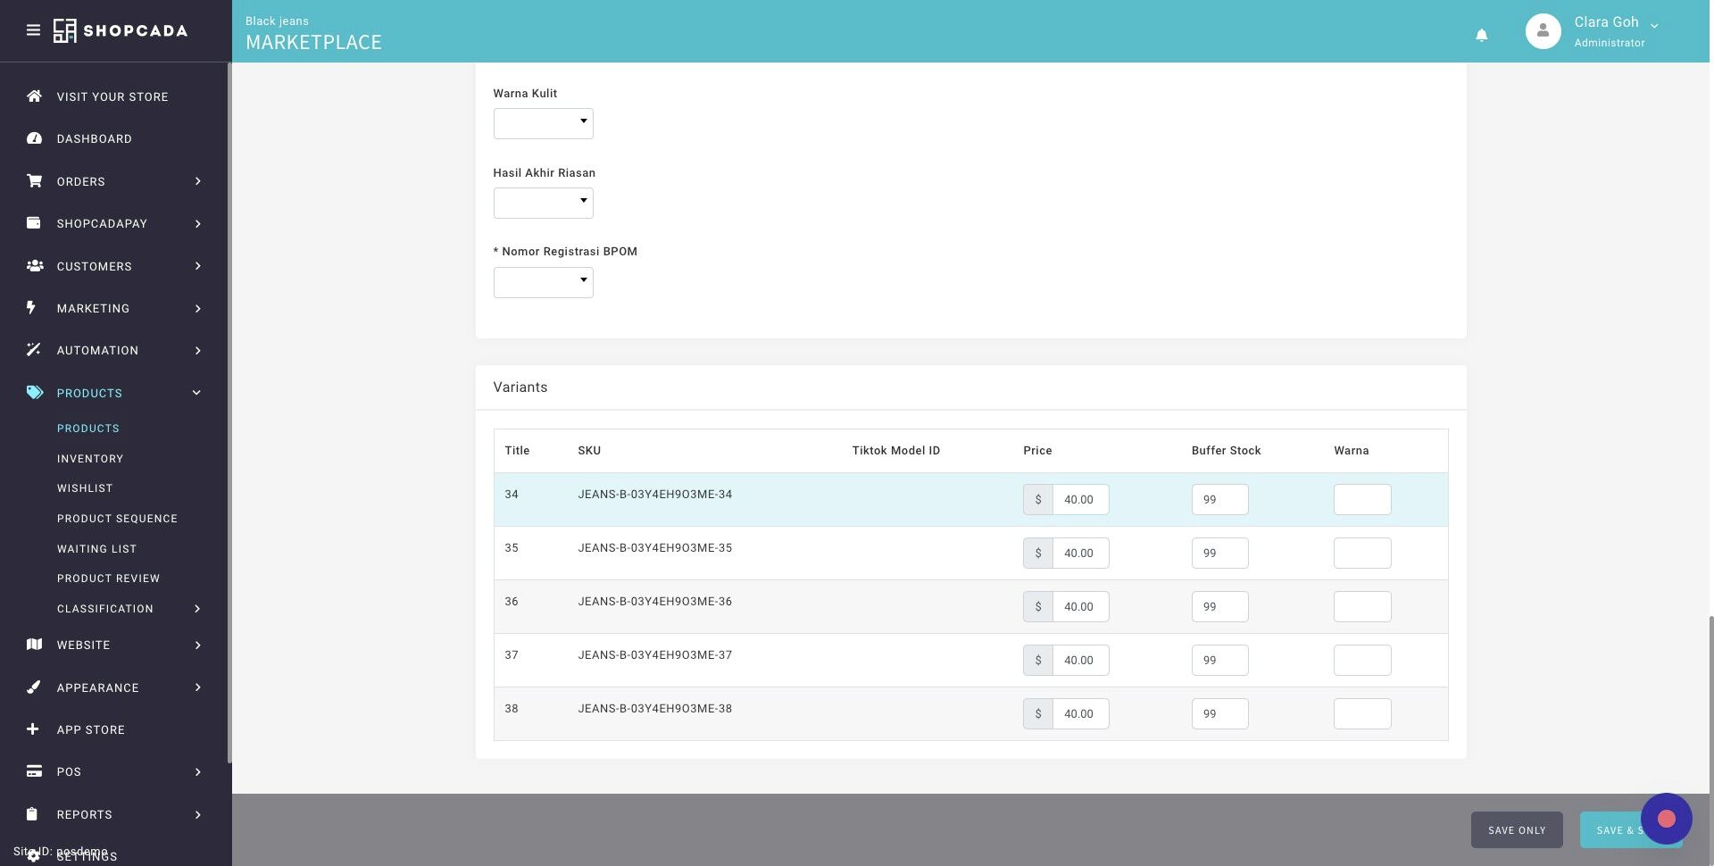Image resolution: width=1714 pixels, height=866 pixels.
Task: Expand the Automation submenu chevron
Action: [x=197, y=350]
